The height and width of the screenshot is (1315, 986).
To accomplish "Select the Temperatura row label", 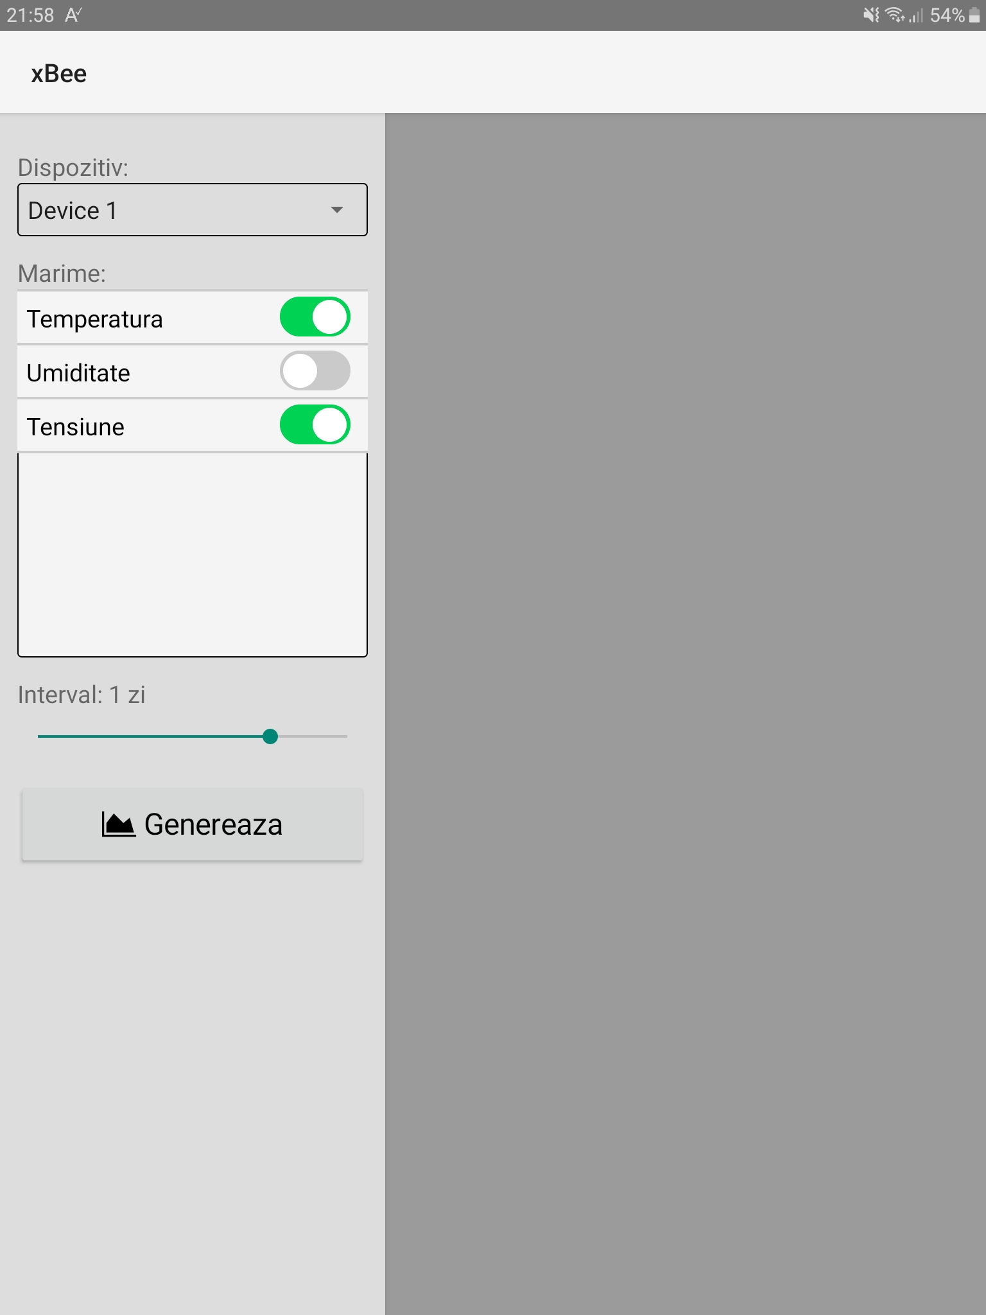I will point(95,319).
